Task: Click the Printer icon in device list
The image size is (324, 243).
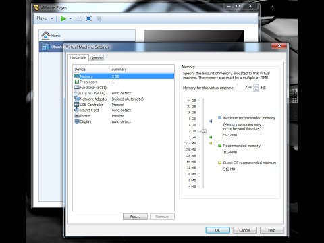Action: click(77, 116)
